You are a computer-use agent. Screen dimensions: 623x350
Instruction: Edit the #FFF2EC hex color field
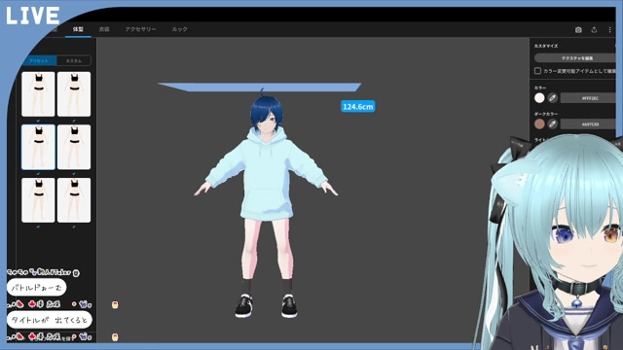(588, 98)
